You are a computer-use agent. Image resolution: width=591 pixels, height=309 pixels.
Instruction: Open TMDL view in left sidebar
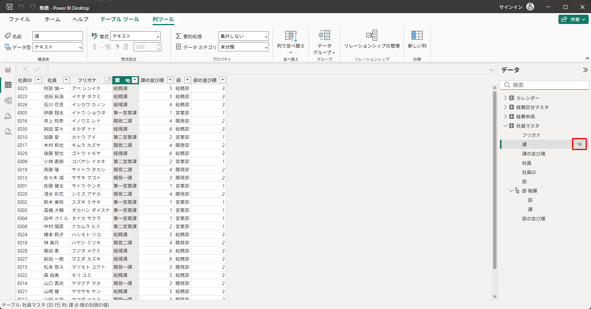(x=8, y=132)
